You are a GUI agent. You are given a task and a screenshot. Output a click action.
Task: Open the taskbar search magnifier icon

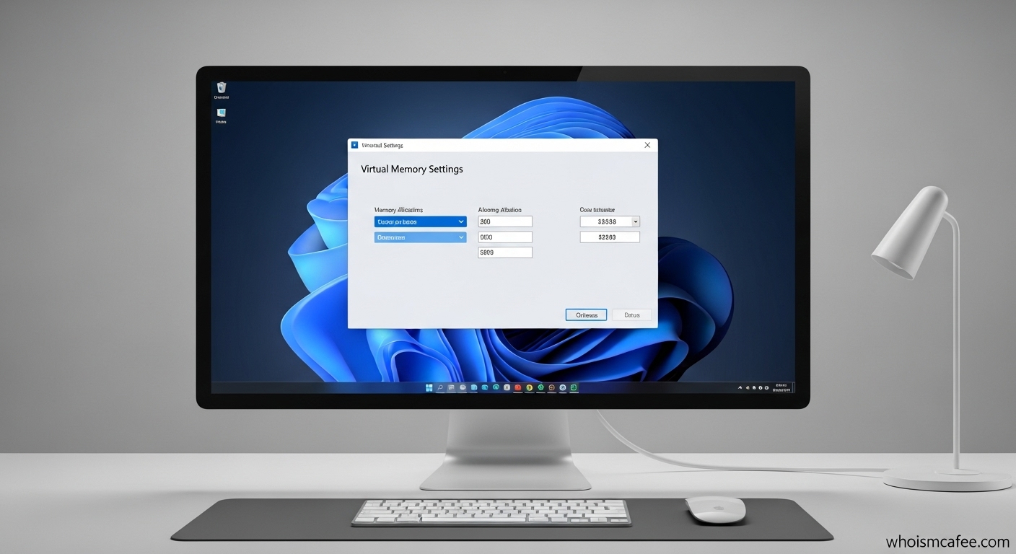pyautogui.click(x=440, y=387)
